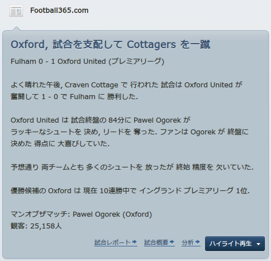This screenshot has width=271, height=261.
Task: Expand the ハイライト再生 dropdown arrow
Action: [x=258, y=244]
